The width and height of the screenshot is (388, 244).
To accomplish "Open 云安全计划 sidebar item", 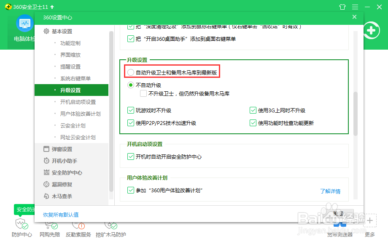I will (72, 126).
